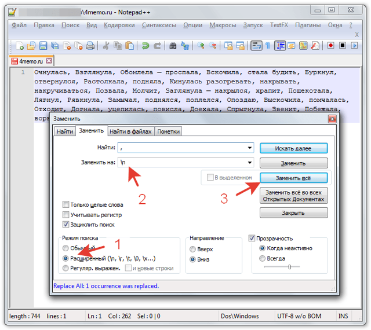Undo last action green arrow
Screen dimensions: 371x330
tap(146, 45)
